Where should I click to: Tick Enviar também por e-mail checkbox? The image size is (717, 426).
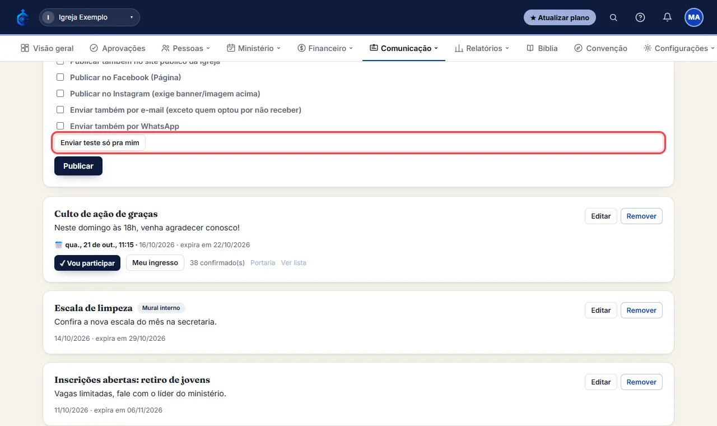(x=60, y=110)
